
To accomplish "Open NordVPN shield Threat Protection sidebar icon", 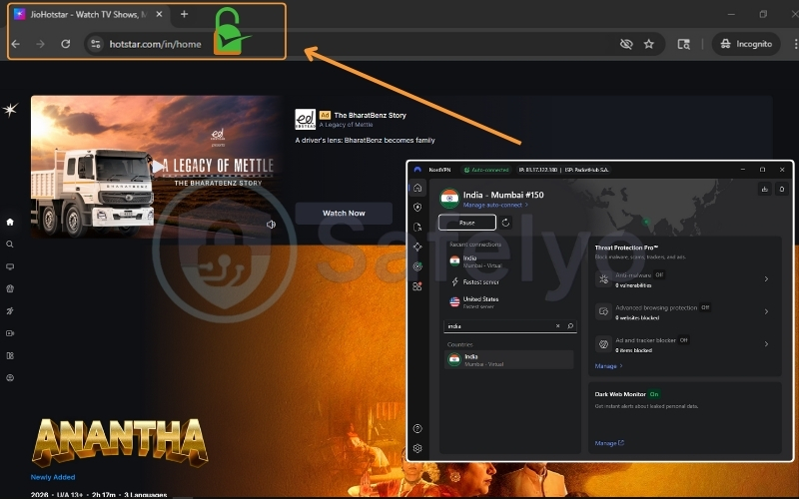I will click(417, 208).
